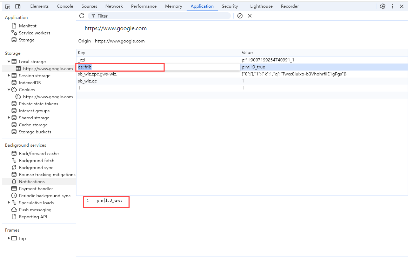Expand the Session storage tree

tap(9, 75)
